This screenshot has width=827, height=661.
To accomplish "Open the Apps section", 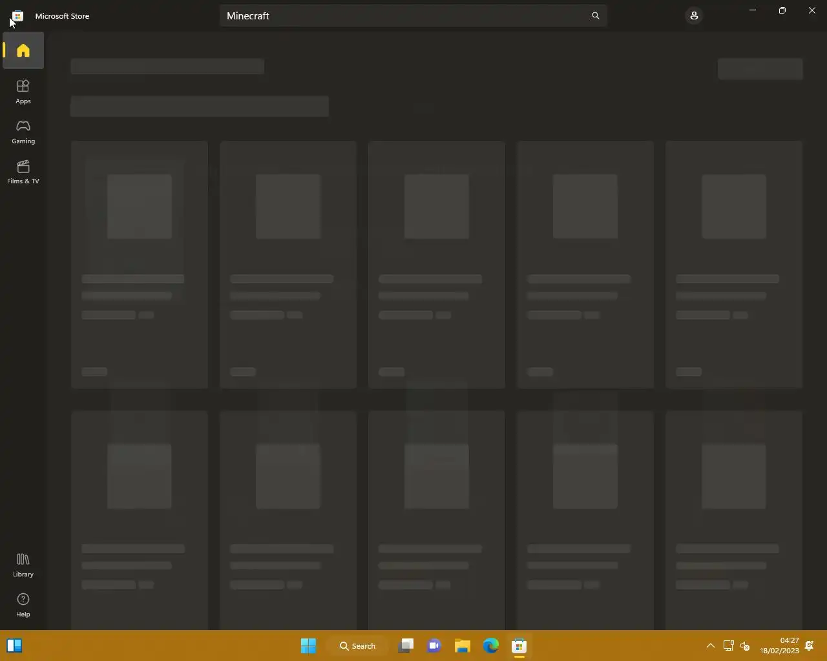I will [23, 92].
